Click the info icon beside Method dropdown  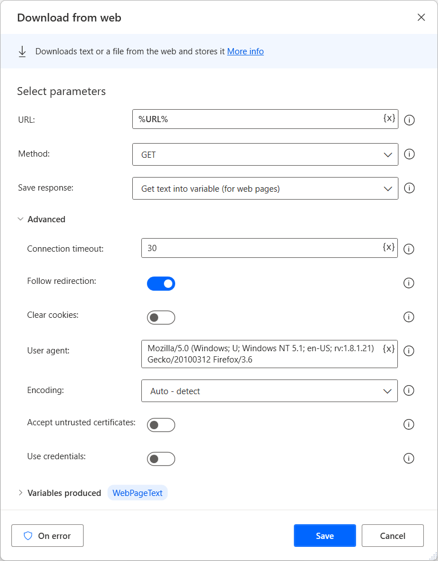410,154
